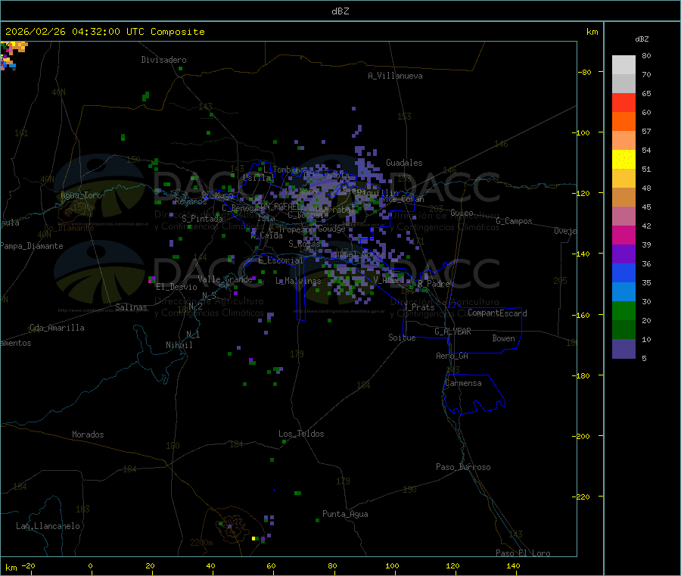Select the blue 35-36 dBZ legend swatch
681x576 pixels.
coord(623,272)
